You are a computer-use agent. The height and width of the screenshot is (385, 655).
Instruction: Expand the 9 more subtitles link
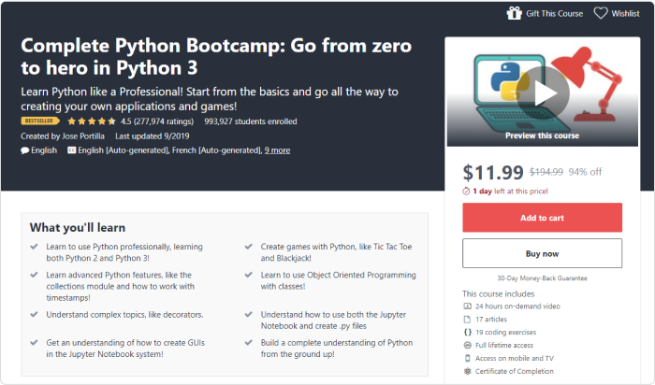[277, 150]
